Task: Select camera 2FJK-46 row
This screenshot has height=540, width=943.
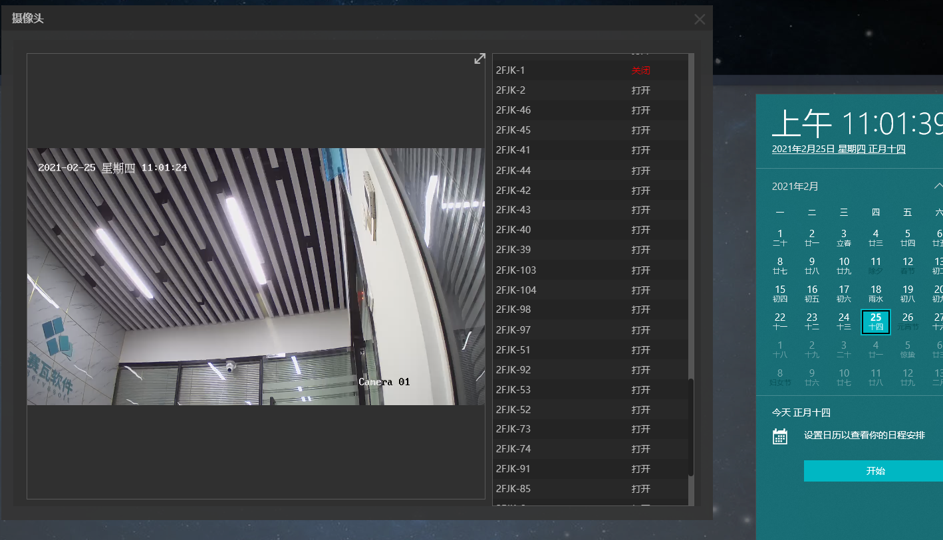Action: click(590, 110)
